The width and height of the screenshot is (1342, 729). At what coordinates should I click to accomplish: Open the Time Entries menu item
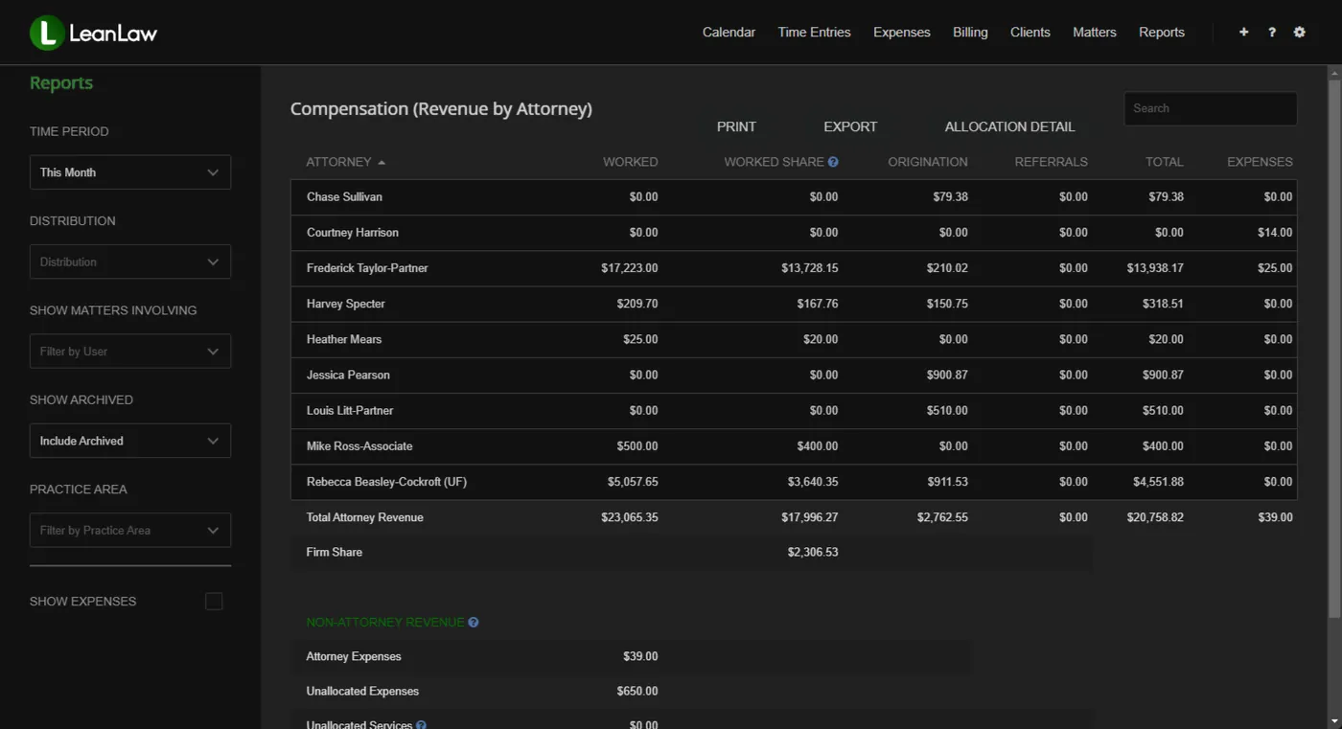814,32
